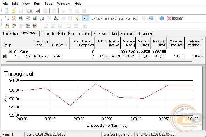Toggle the EP2 filter button
206x137 pixels.
point(114,18)
